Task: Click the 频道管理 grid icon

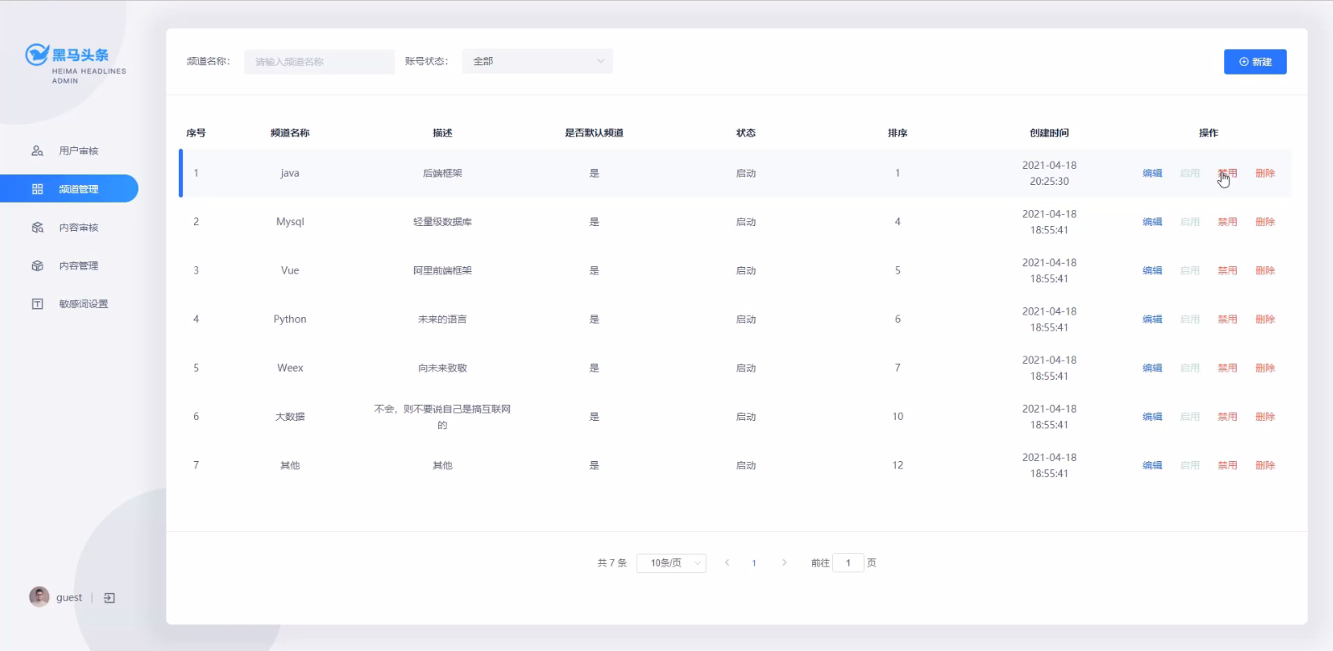Action: click(38, 189)
